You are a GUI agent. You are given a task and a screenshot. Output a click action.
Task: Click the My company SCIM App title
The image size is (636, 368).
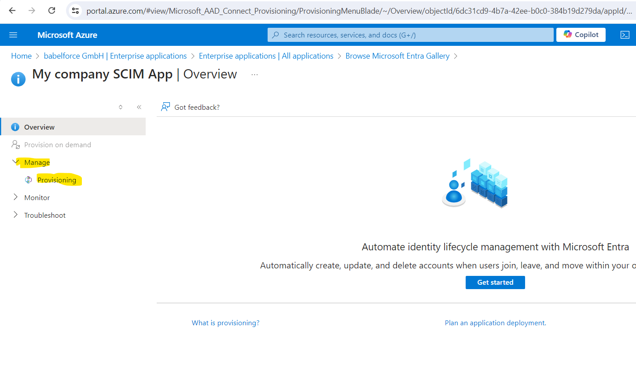coord(102,74)
